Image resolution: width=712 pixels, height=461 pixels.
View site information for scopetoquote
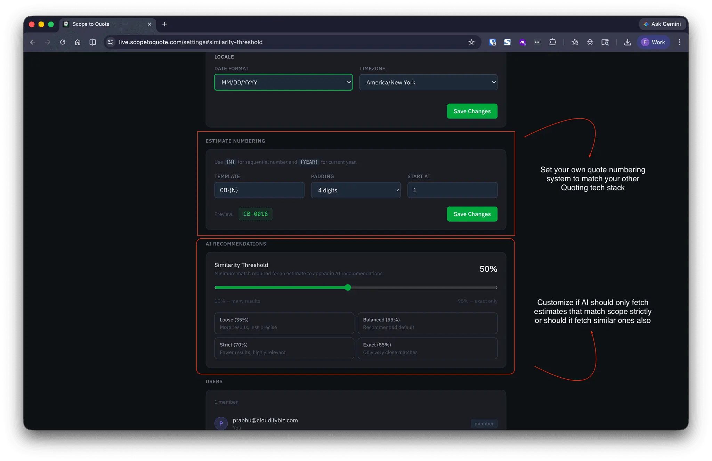[x=111, y=42]
